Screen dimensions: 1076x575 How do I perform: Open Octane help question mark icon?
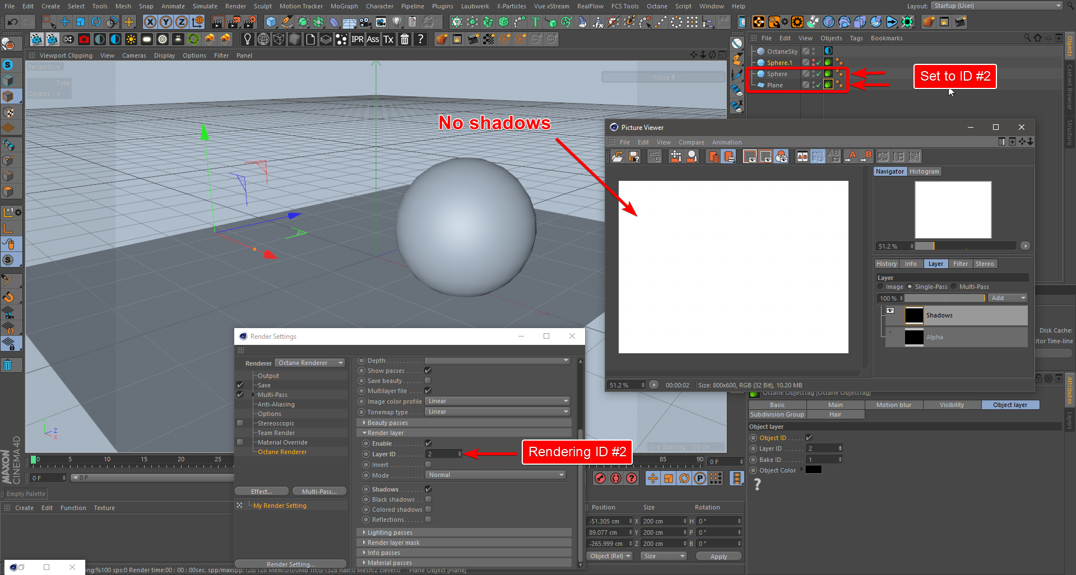pos(420,39)
